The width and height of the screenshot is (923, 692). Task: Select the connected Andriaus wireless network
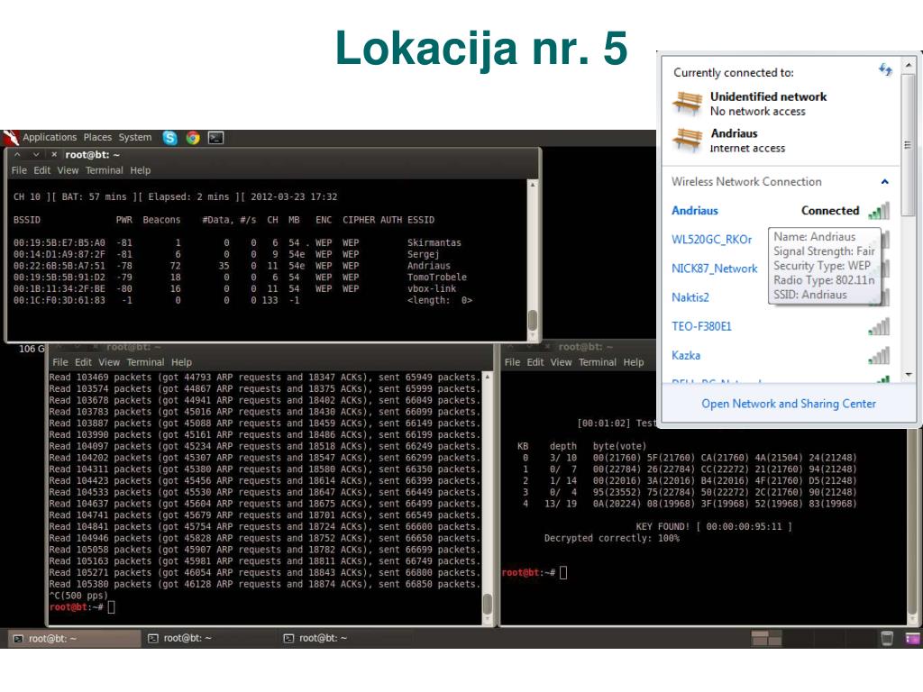[x=781, y=211]
